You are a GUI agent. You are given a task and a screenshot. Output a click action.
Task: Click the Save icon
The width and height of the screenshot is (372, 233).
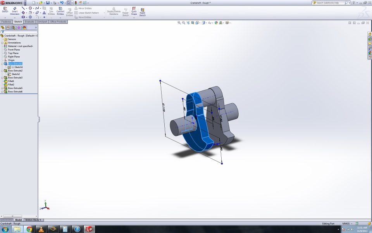(48, 3)
